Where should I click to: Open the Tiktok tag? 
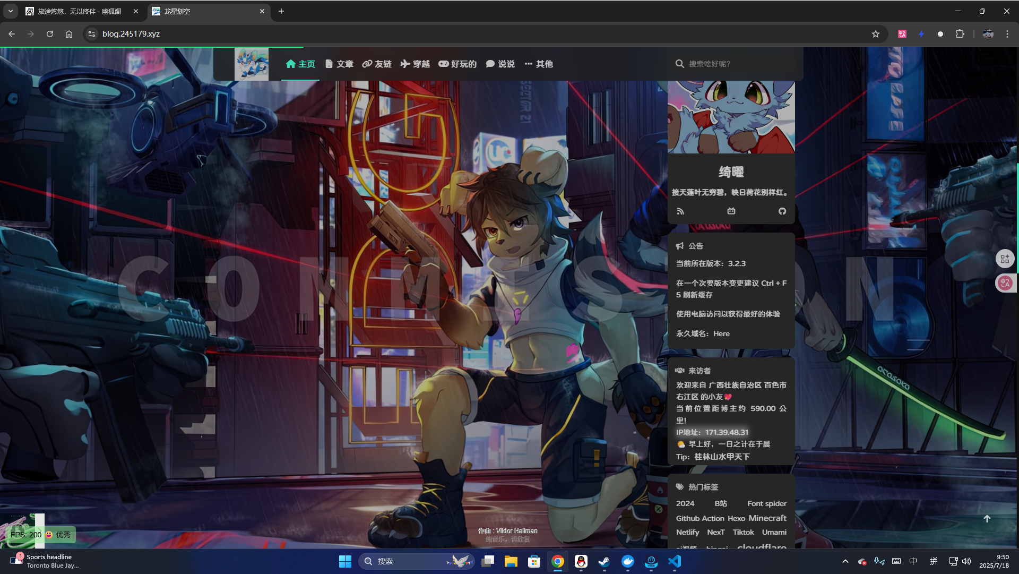coord(743,532)
